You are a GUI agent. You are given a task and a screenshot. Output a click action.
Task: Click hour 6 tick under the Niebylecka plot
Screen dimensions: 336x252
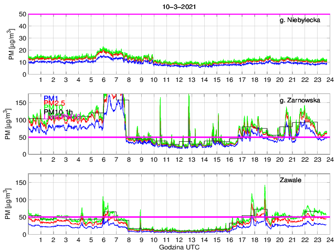click(104, 80)
